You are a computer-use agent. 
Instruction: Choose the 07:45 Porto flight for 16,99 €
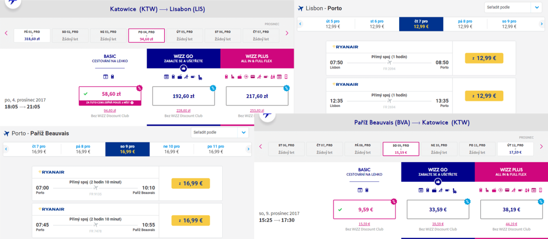click(x=190, y=220)
